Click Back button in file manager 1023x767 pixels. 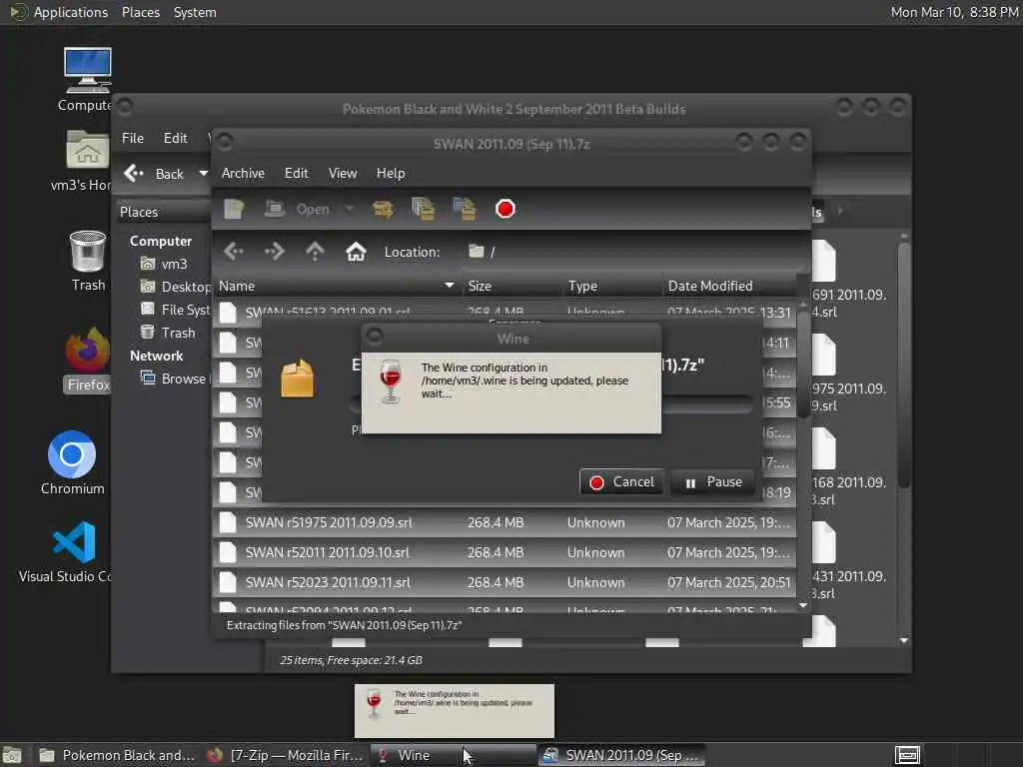click(155, 174)
